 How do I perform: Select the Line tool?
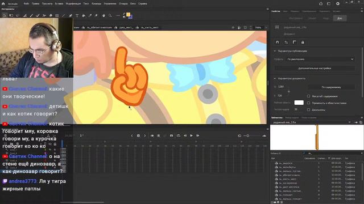[x=63, y=15]
